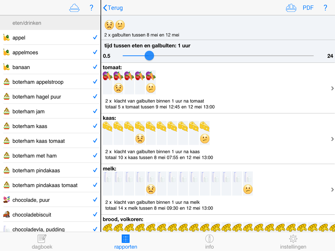Tap the sandwich icon beside boterham met ham
The width and height of the screenshot is (335, 251).
(7, 156)
